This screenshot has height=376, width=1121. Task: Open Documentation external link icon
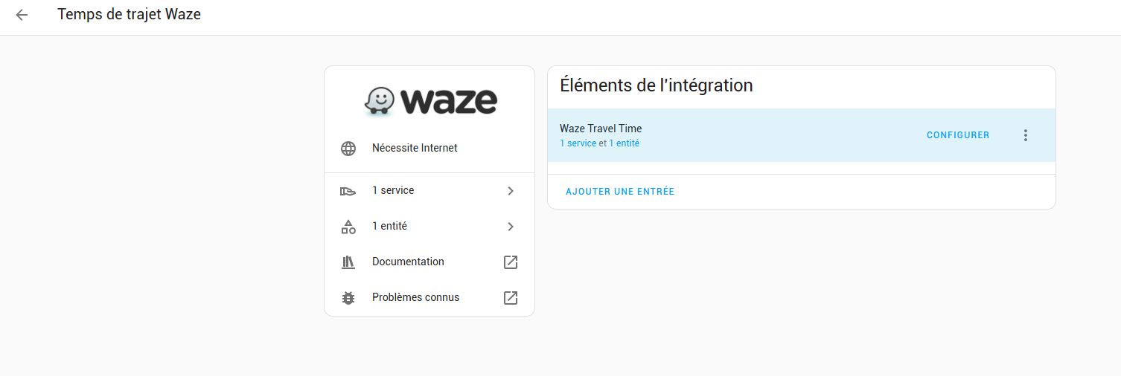[511, 262]
